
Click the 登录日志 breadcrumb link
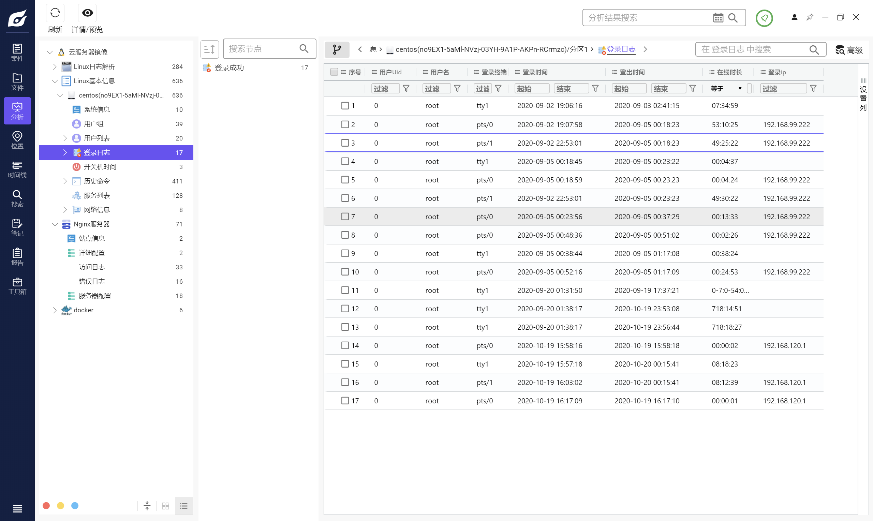point(621,49)
